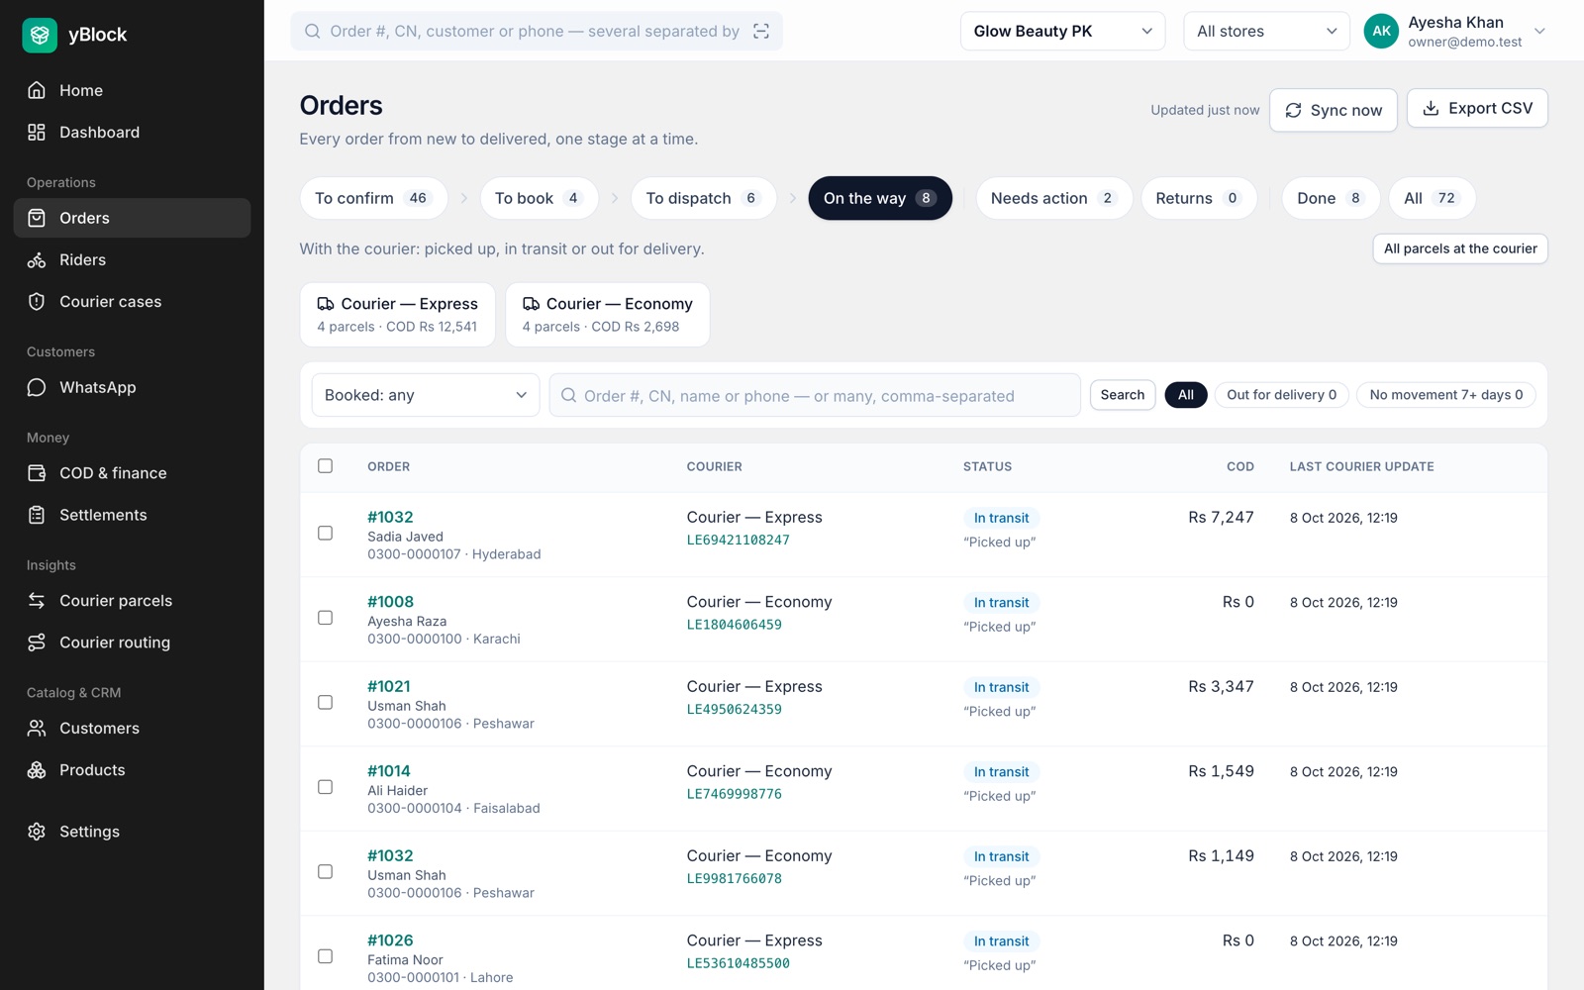Open the Glow Beauty PK store dropdown
This screenshot has width=1584, height=990.
(x=1062, y=31)
